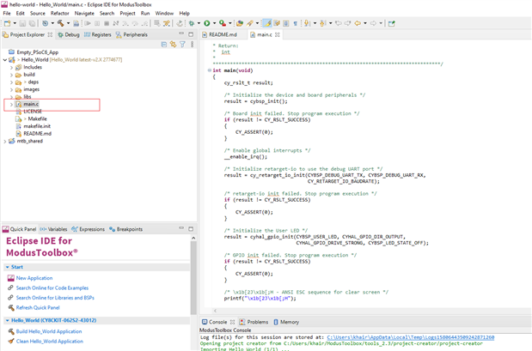
Task: Collapse the Start section in Quick Panel
Action: (7, 267)
